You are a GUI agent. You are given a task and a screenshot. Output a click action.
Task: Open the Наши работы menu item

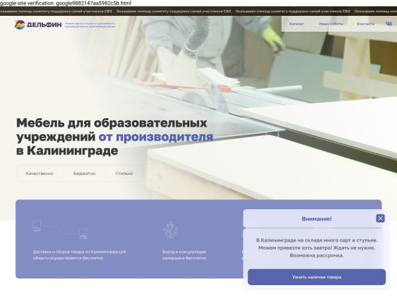pos(331,24)
